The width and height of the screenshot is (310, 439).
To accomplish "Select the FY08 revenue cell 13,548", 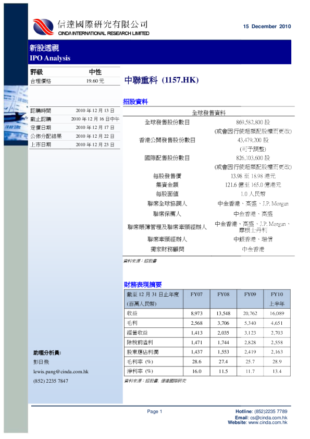I will pyautogui.click(x=224, y=313).
